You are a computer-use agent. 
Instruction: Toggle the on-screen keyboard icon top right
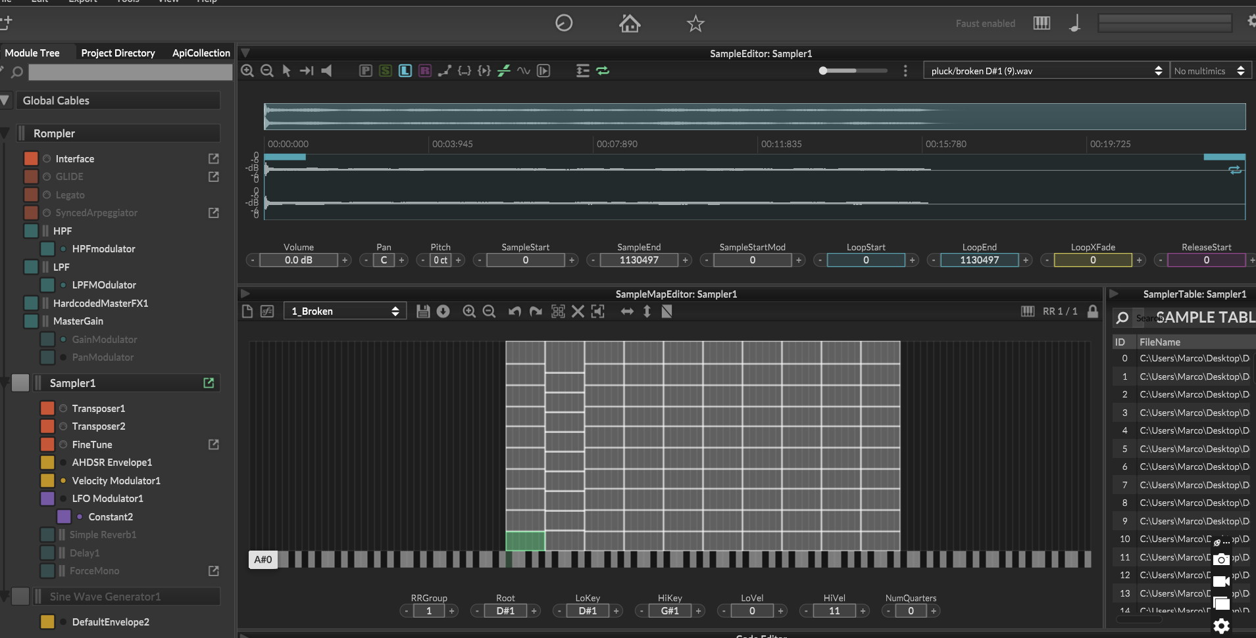pos(1042,23)
